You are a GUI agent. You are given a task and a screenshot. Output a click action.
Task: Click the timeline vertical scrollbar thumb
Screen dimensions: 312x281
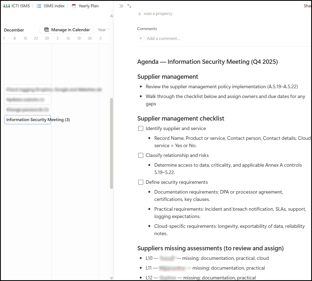click(x=111, y=143)
